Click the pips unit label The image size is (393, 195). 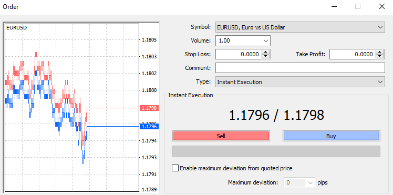pyautogui.click(x=323, y=183)
